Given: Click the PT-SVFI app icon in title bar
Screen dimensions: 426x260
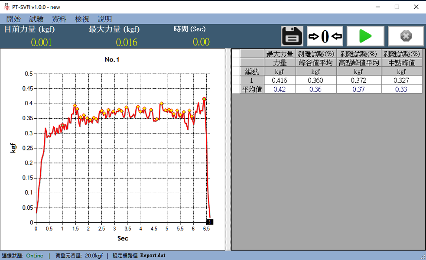Looking at the screenshot, I should click(6, 6).
